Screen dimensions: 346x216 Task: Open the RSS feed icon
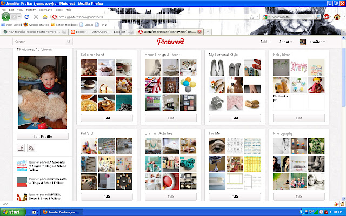31,148
